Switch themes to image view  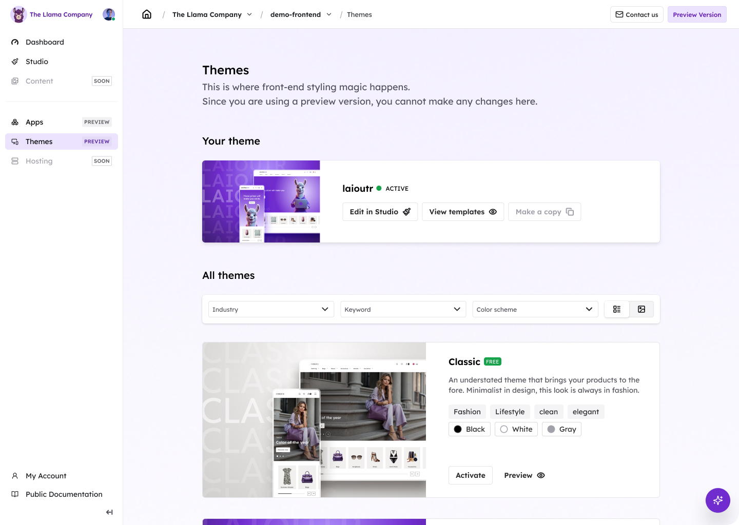pyautogui.click(x=641, y=309)
